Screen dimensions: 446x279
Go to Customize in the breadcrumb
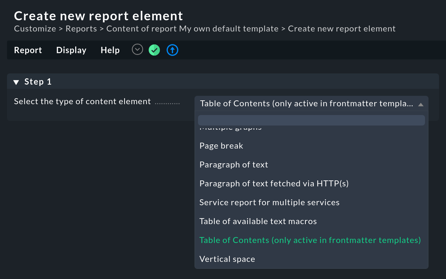click(35, 29)
